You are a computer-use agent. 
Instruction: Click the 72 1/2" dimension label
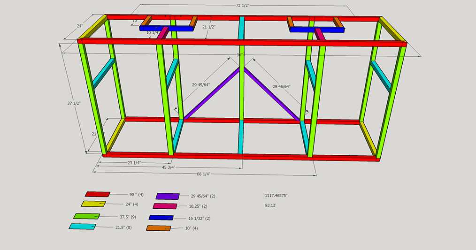point(243,5)
